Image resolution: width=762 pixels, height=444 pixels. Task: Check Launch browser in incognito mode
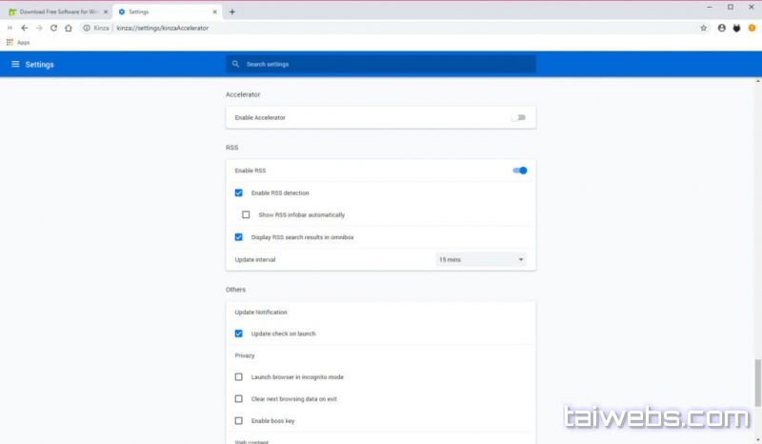(239, 377)
